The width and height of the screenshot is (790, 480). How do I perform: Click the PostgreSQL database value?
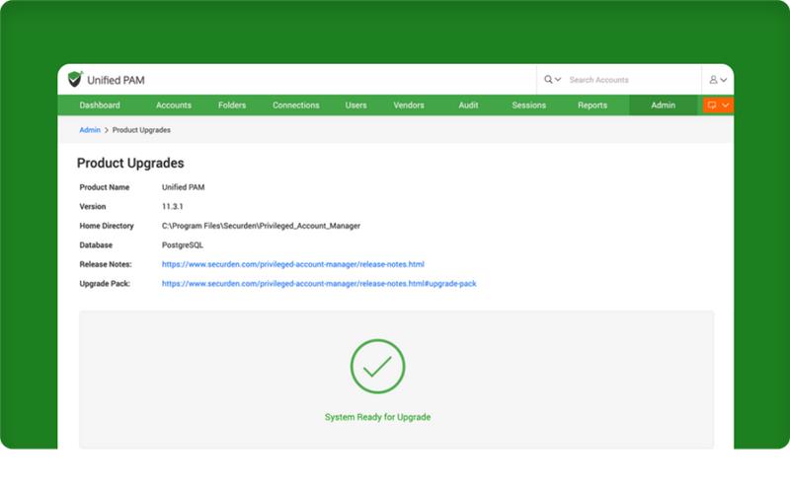pos(183,245)
